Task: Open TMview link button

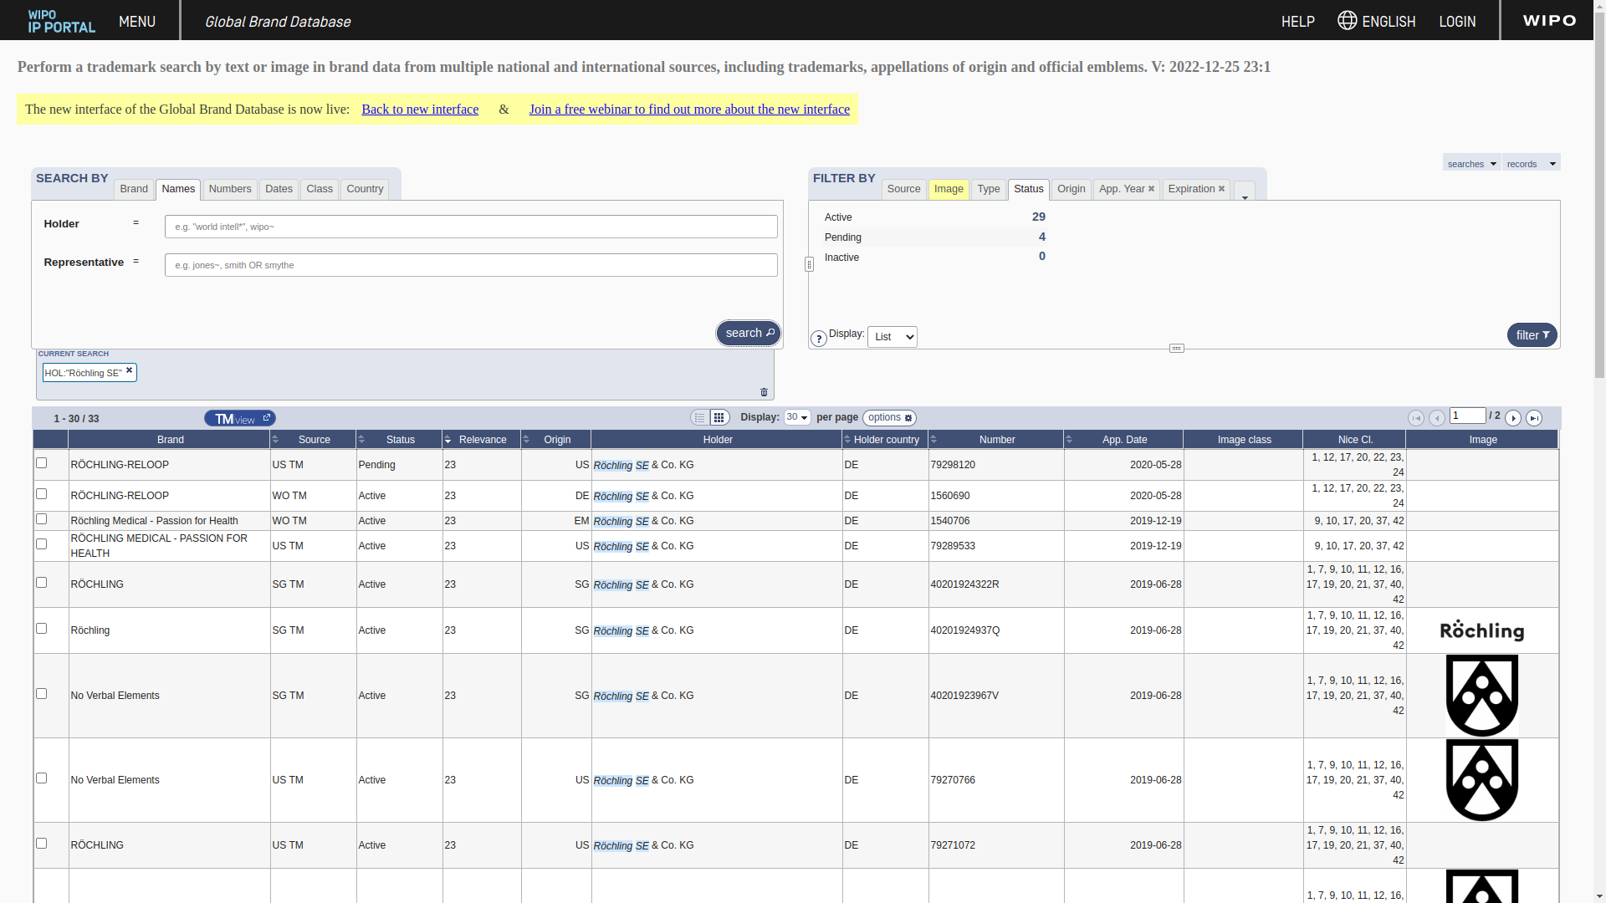Action: [x=240, y=418]
